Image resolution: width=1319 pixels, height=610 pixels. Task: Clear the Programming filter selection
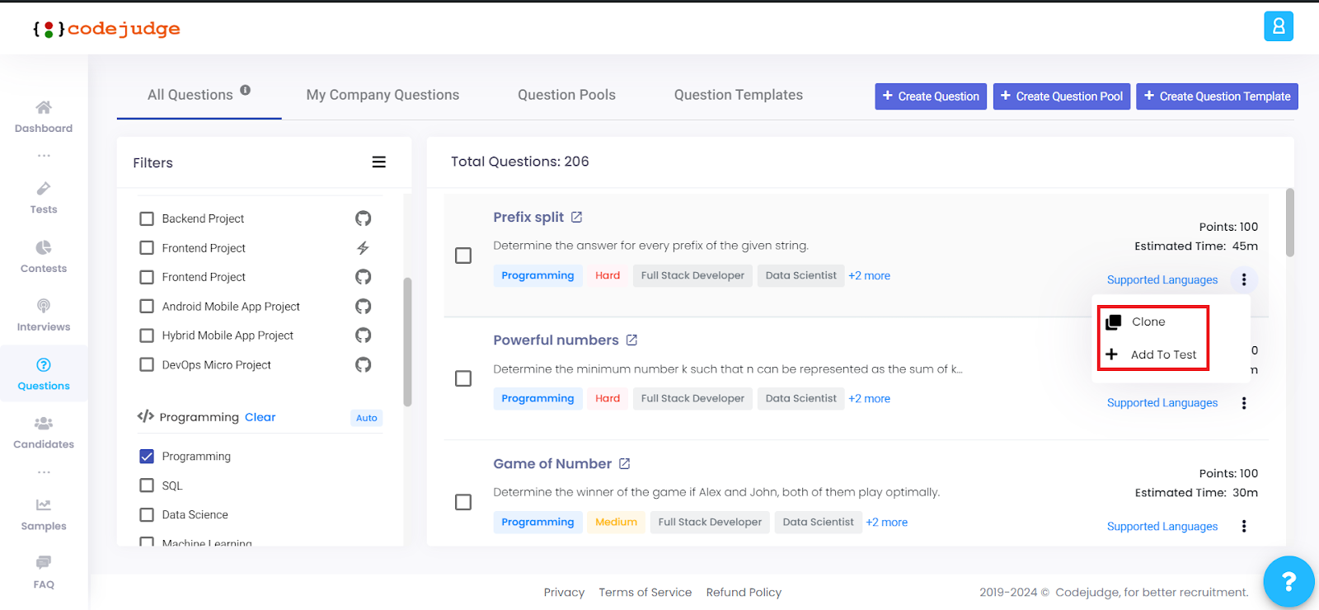coord(260,417)
